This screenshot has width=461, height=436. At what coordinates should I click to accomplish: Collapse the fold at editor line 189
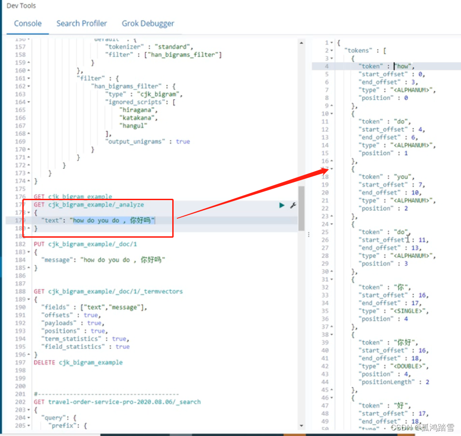[x=28, y=299]
